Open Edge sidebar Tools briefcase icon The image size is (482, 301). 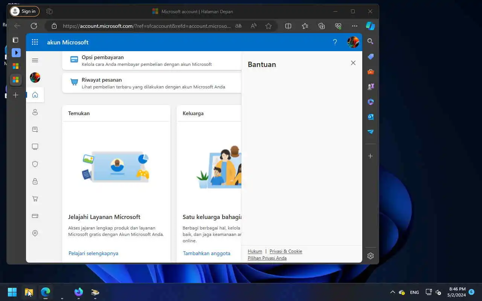tap(371, 71)
